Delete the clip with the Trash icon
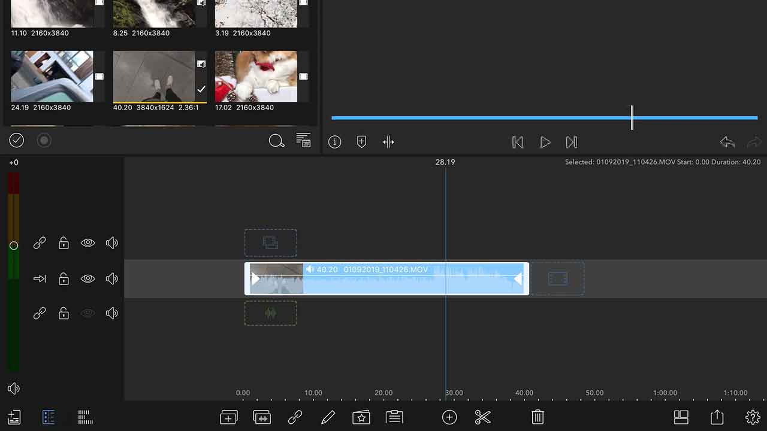The image size is (767, 431). (537, 417)
